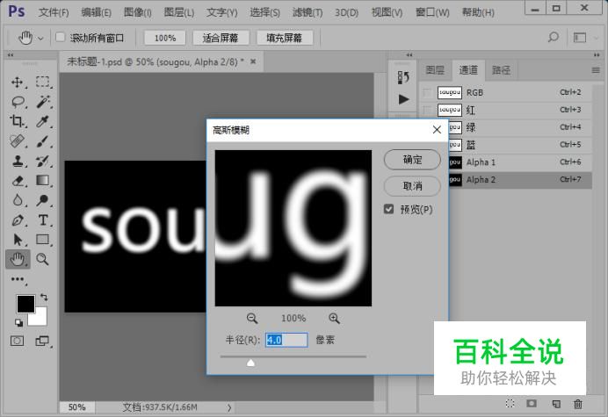Click OK in Gaussian Blur dialog

(412, 160)
